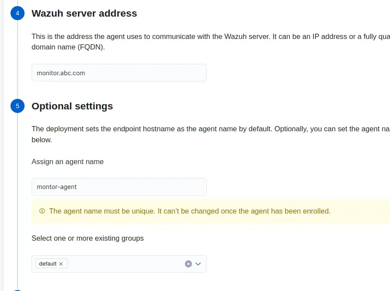Click the info icon in the warning callout
This screenshot has height=291, width=390.
(42, 211)
